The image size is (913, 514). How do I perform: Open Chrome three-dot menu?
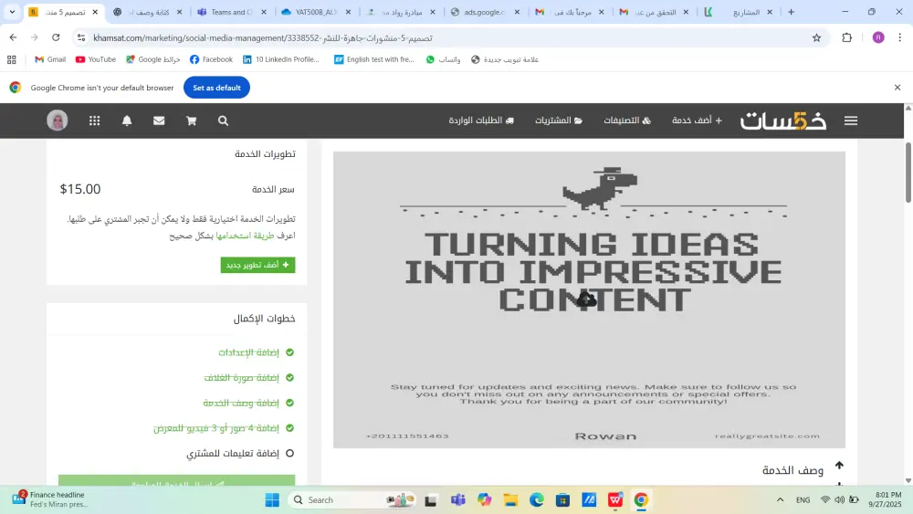click(x=899, y=37)
